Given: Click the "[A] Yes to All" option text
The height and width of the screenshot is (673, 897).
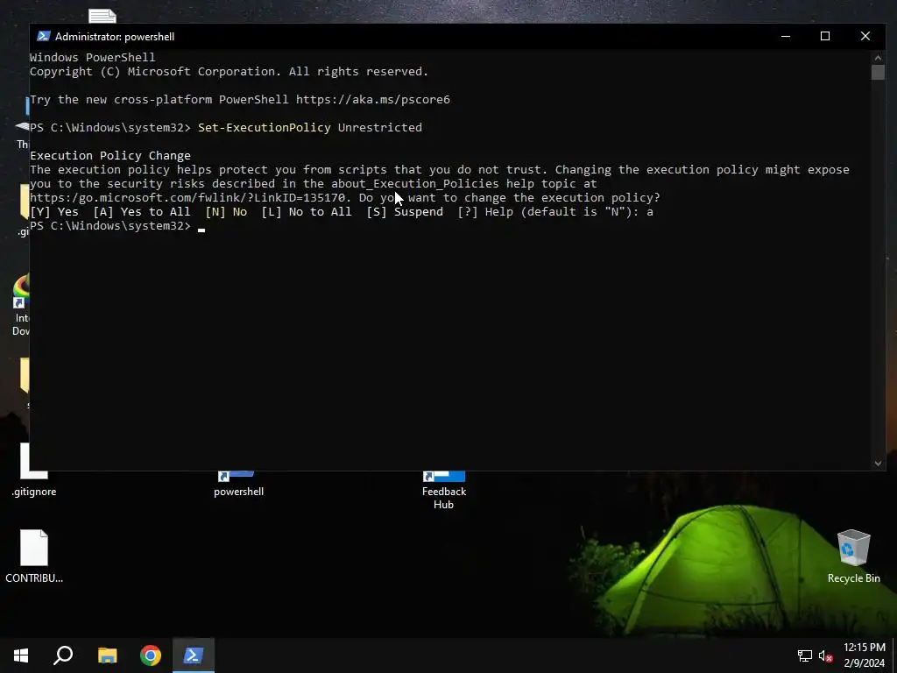Looking at the screenshot, I should coord(142,212).
